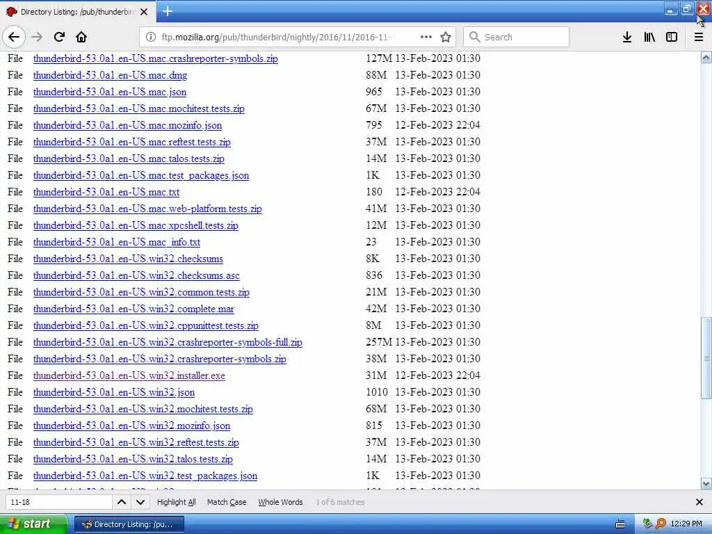Click scrollbar down arrow
The width and height of the screenshot is (712, 534).
coord(706,484)
